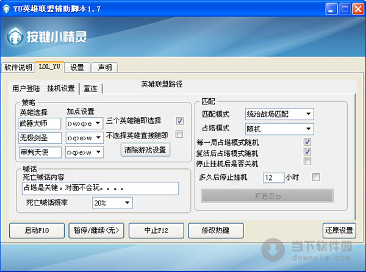The height and width of the screenshot is (272, 366).
Task: Enable 停止挂机后是否关机 checkbox
Action: [307, 162]
